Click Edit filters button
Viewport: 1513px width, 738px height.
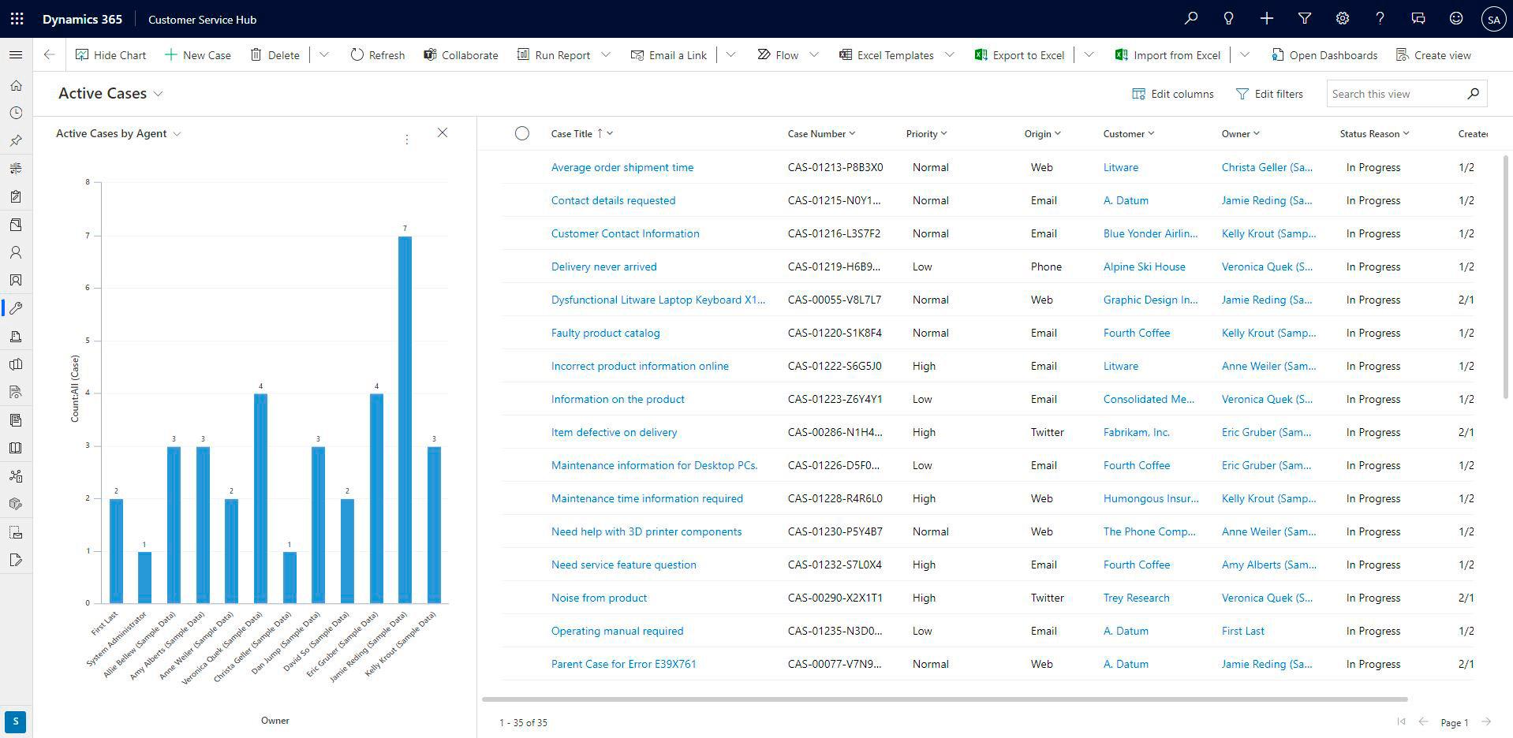tap(1269, 94)
